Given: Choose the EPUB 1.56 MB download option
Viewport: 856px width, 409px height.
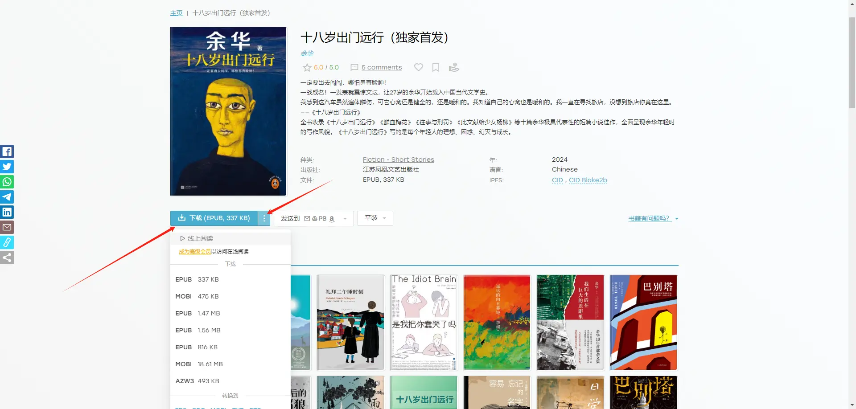Looking at the screenshot, I should coord(230,330).
